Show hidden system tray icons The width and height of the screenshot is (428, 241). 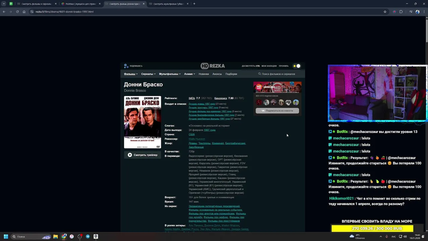380,236
